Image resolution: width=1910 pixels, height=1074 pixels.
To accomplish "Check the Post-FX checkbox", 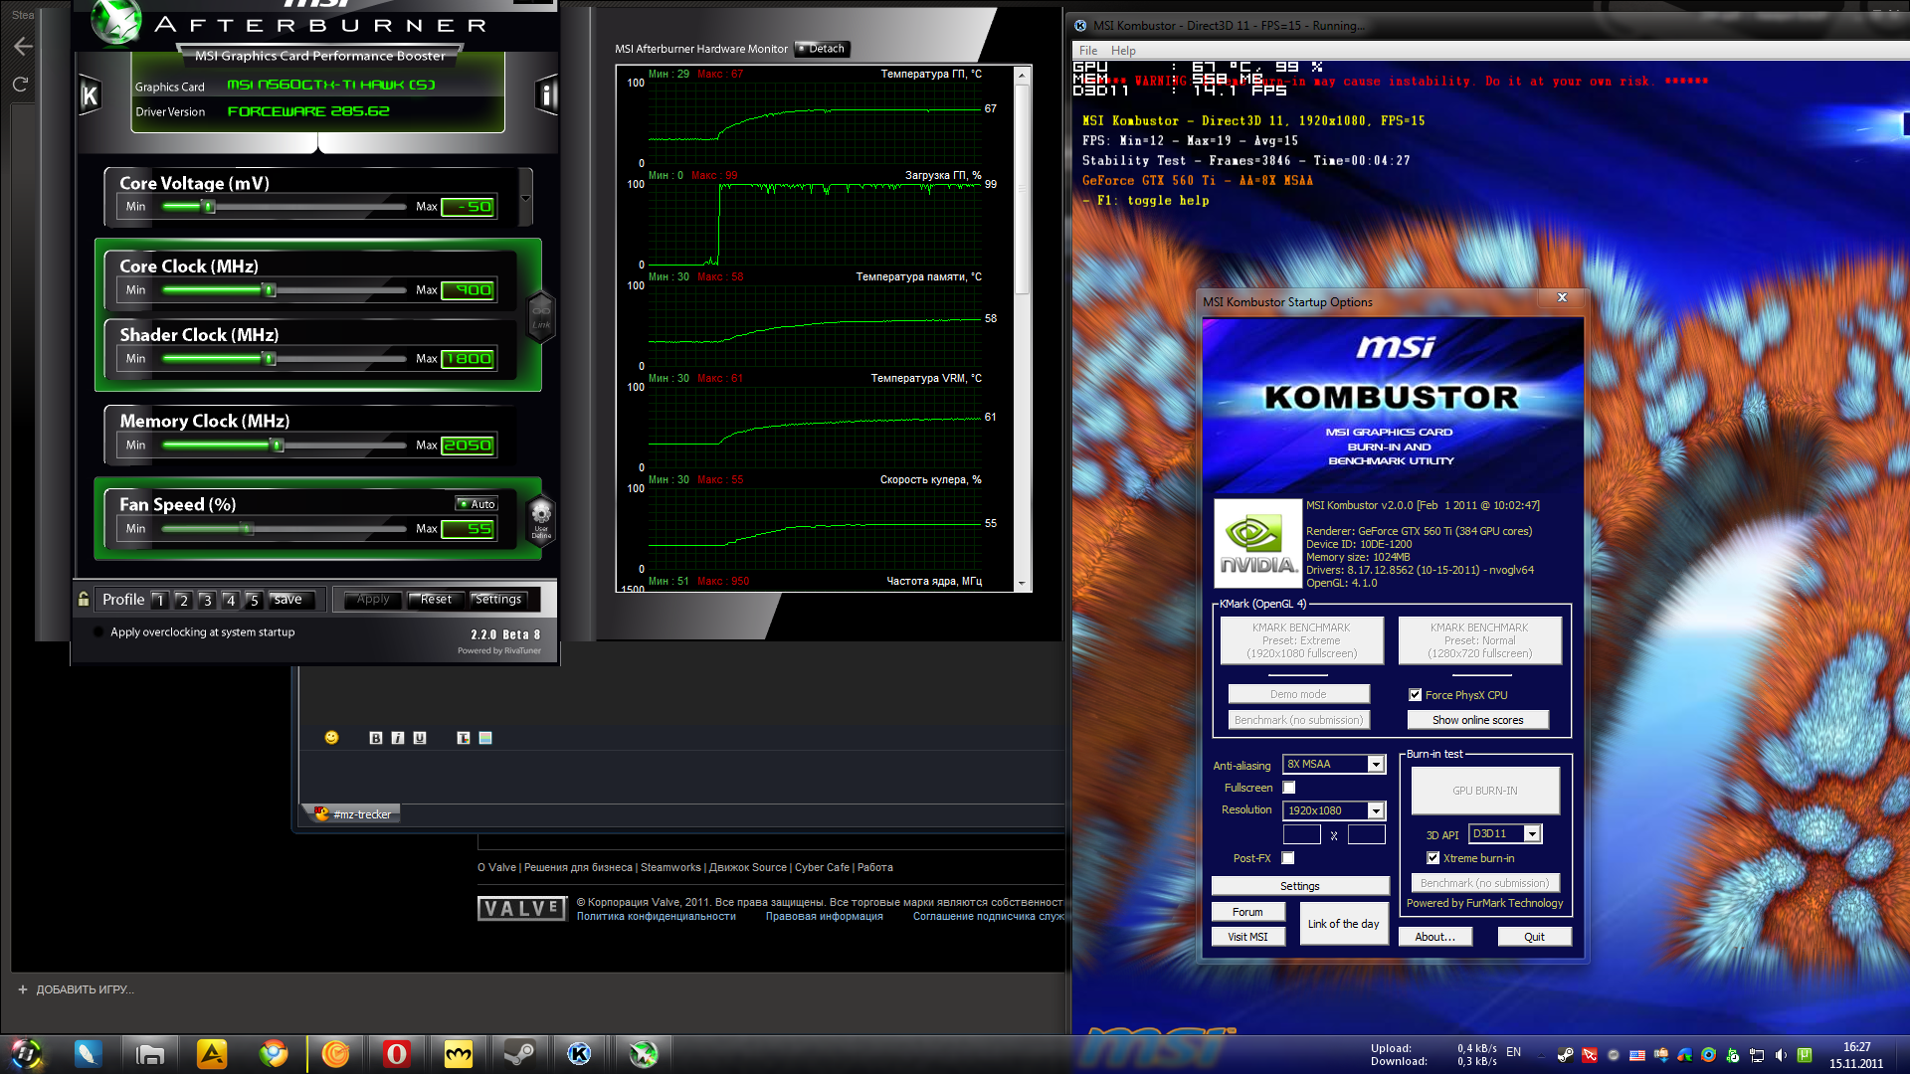I will (1288, 858).
